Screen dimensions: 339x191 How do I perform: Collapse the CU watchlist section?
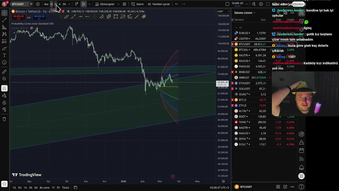(236, 27)
